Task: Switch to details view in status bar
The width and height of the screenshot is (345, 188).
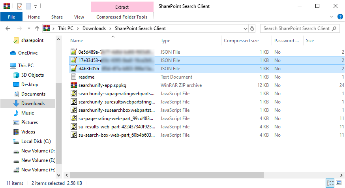Action: coord(330,183)
